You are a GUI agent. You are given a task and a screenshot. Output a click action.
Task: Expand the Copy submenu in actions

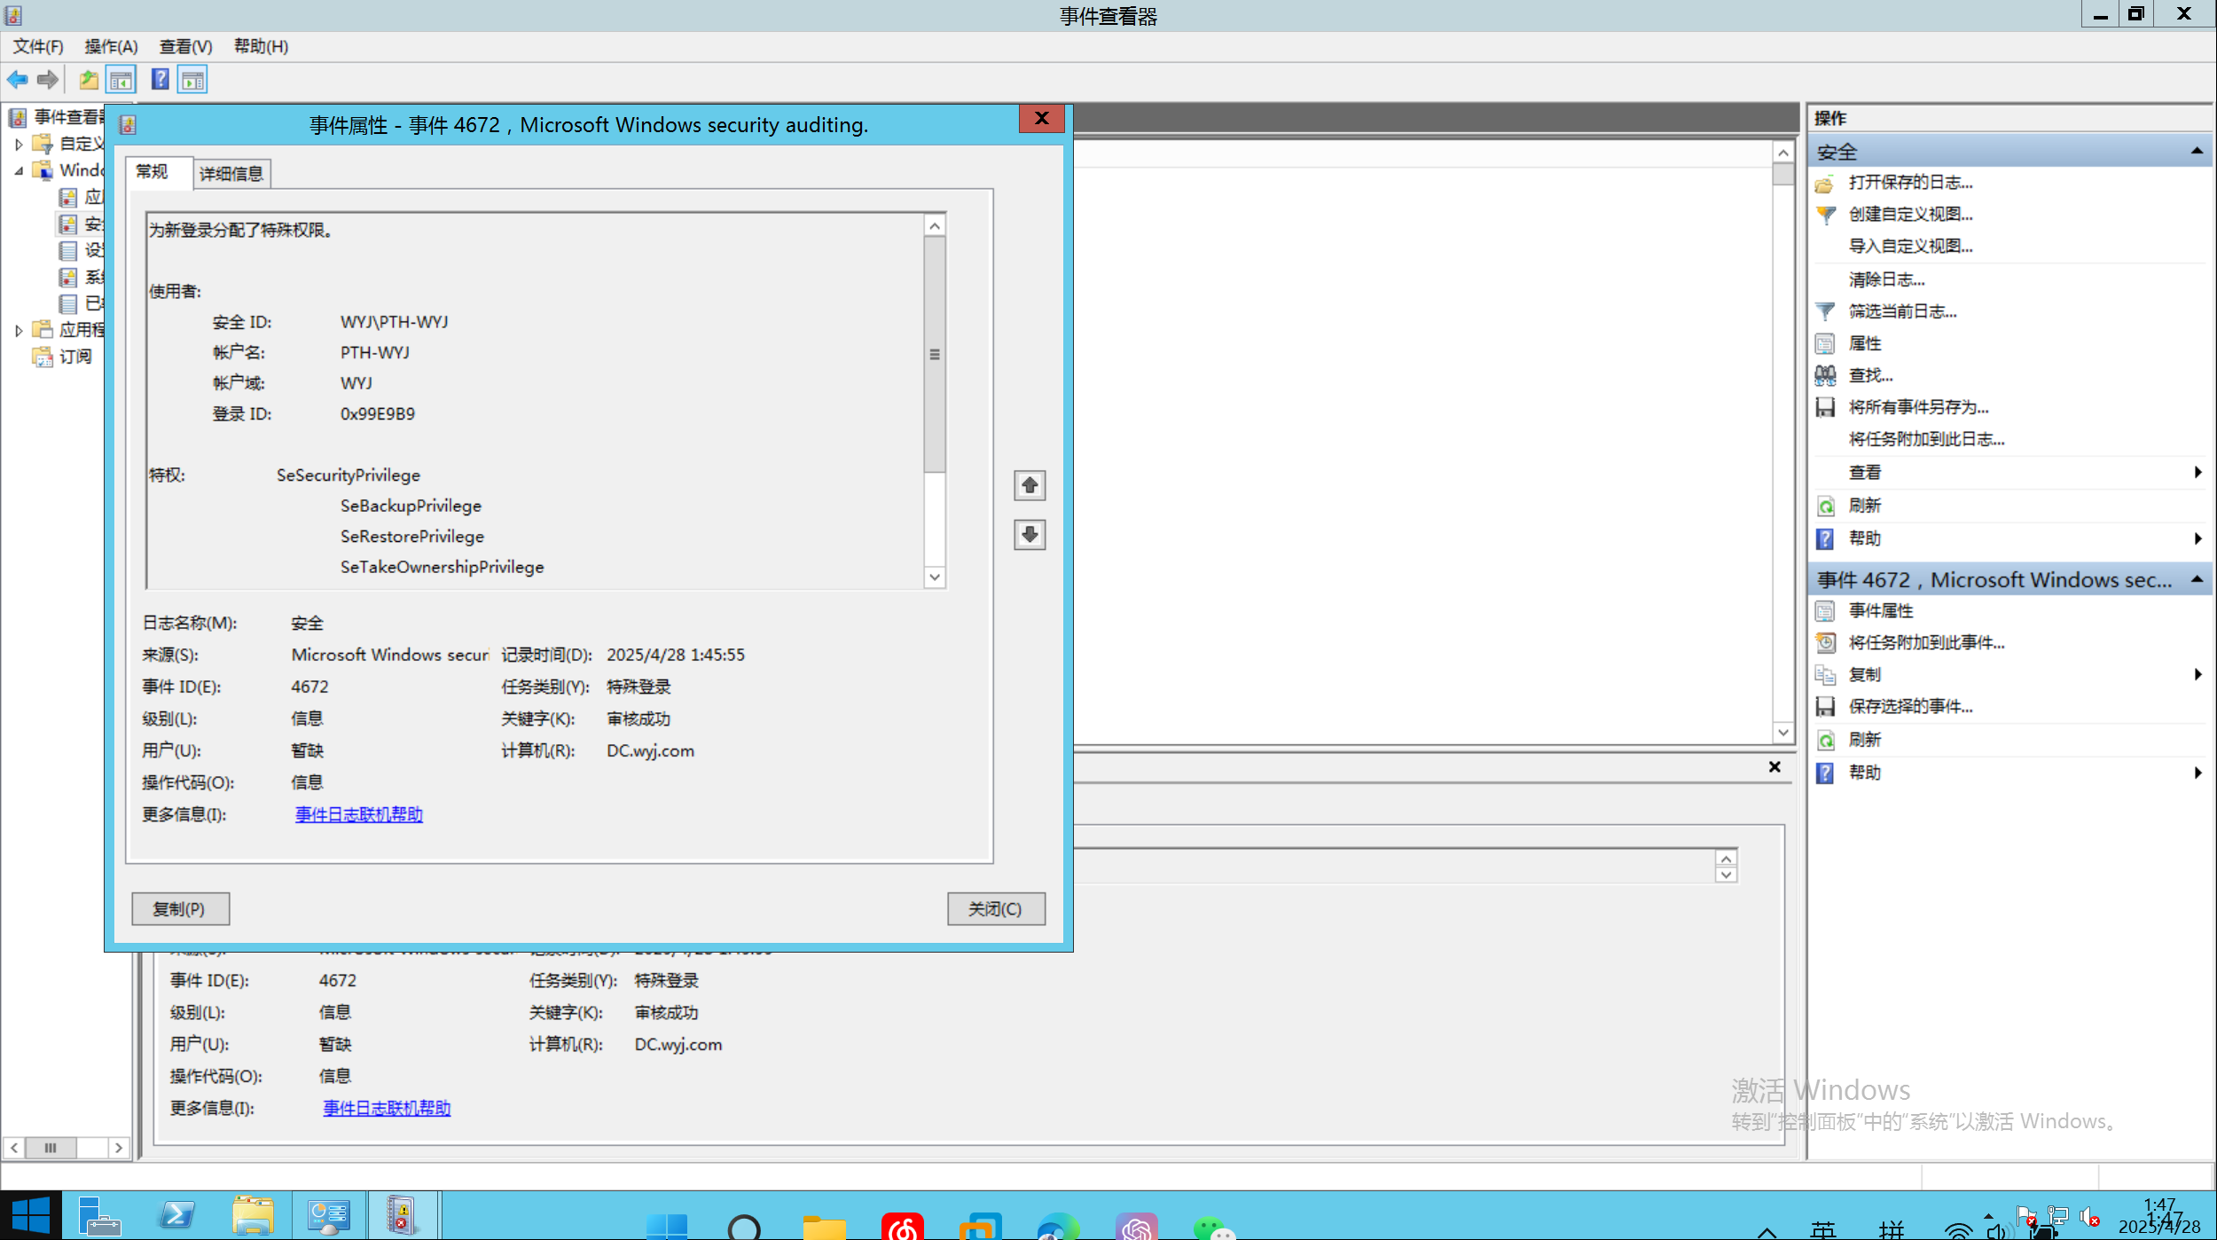2197,675
